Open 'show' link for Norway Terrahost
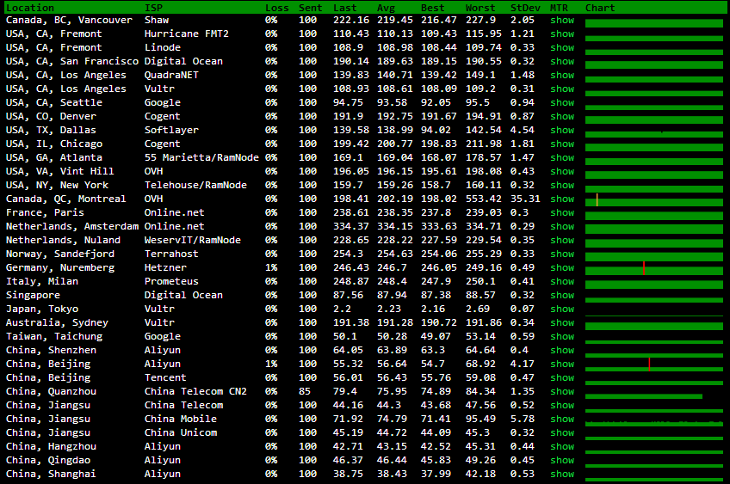730x484 pixels. click(562, 254)
